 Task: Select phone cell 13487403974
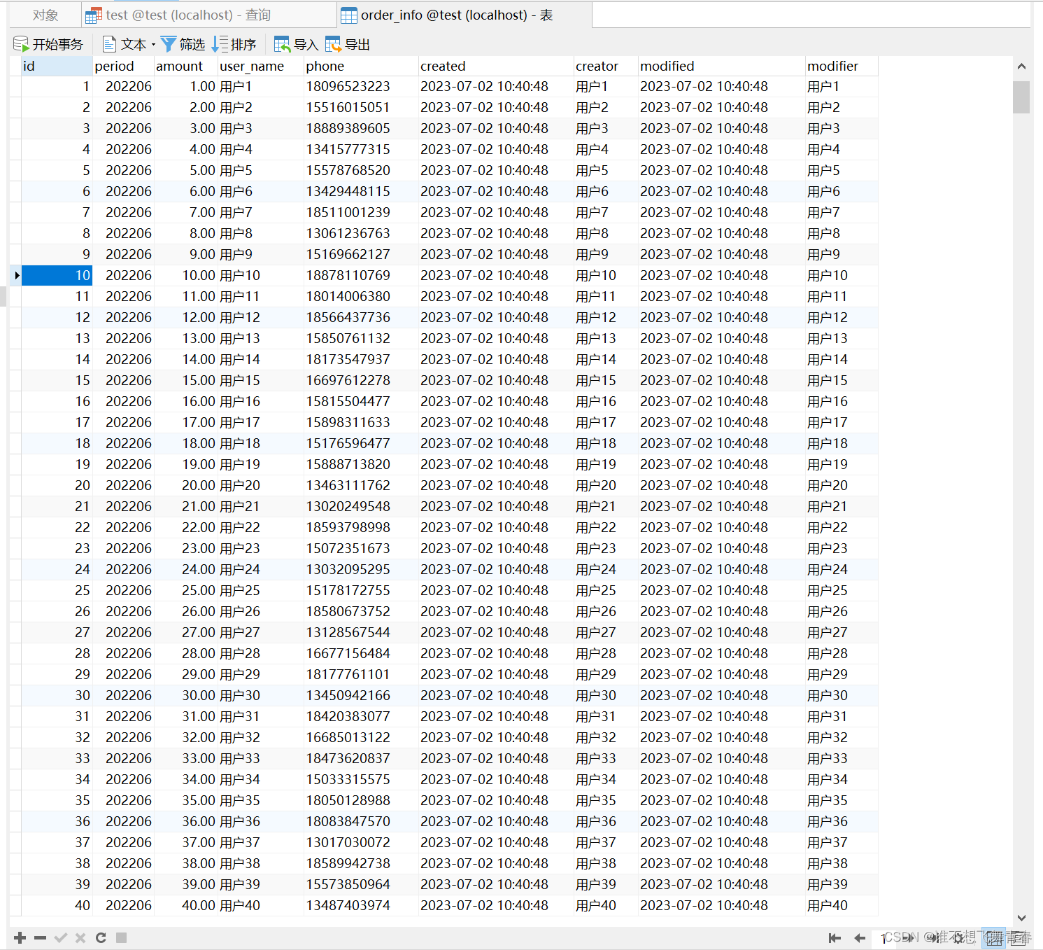pos(361,906)
